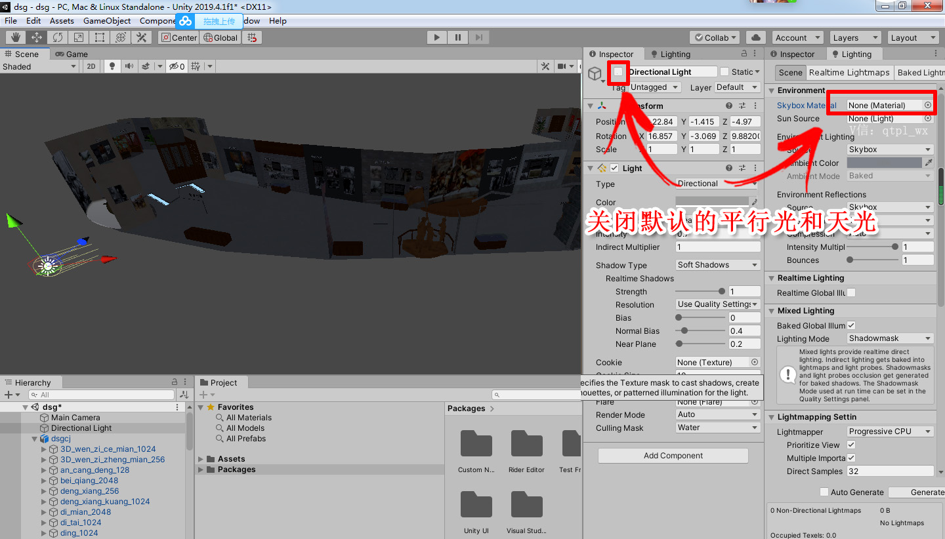Screen dimensions: 945x539
Task: Open the Tag Untagged dropdown
Action: click(654, 87)
